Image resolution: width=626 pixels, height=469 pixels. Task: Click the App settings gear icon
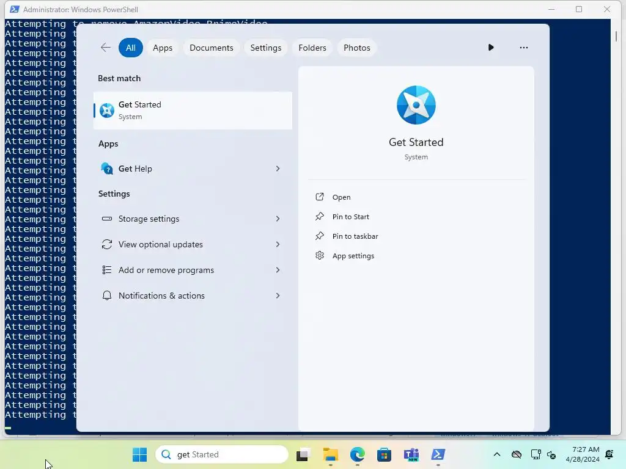[x=320, y=255]
